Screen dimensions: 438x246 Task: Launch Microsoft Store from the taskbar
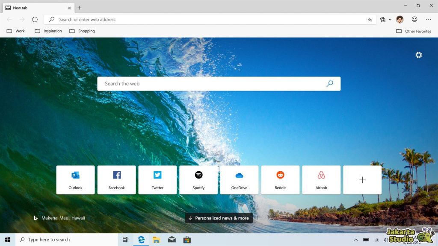pyautogui.click(x=187, y=239)
